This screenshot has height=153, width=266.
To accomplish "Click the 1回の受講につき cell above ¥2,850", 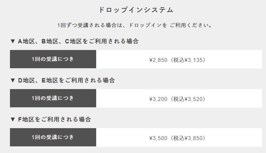I will (53, 59).
